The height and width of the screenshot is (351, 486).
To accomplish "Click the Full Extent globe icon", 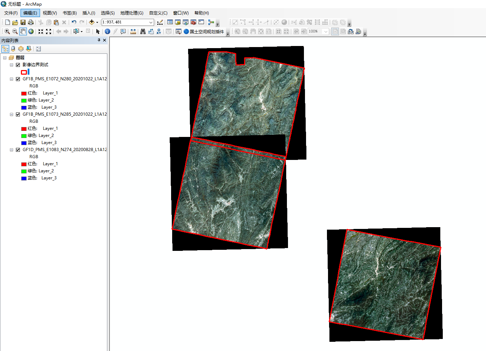I will pos(31,31).
